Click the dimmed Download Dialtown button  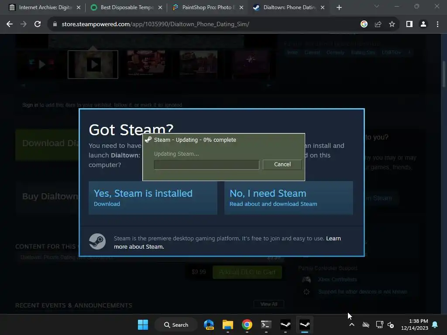(x=47, y=145)
